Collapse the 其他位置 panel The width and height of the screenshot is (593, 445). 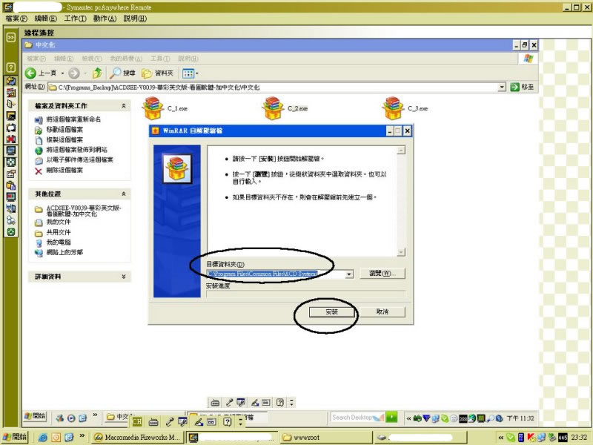pos(124,194)
